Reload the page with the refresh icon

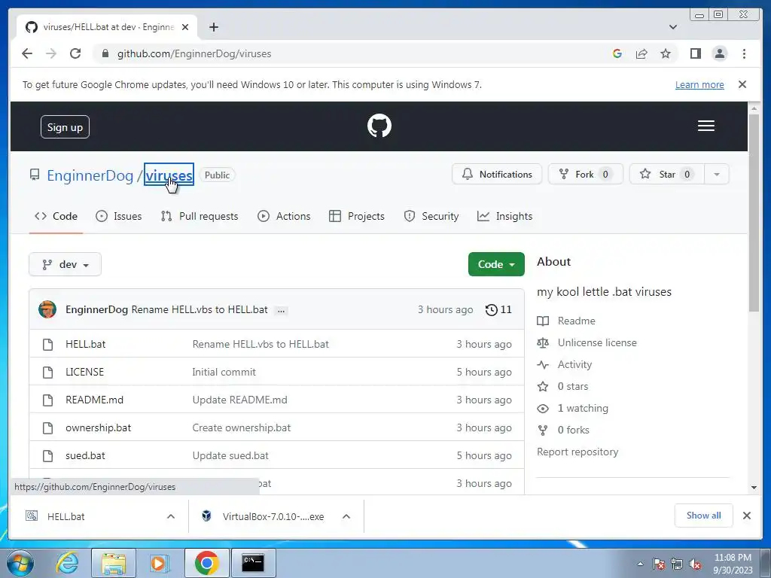point(75,53)
